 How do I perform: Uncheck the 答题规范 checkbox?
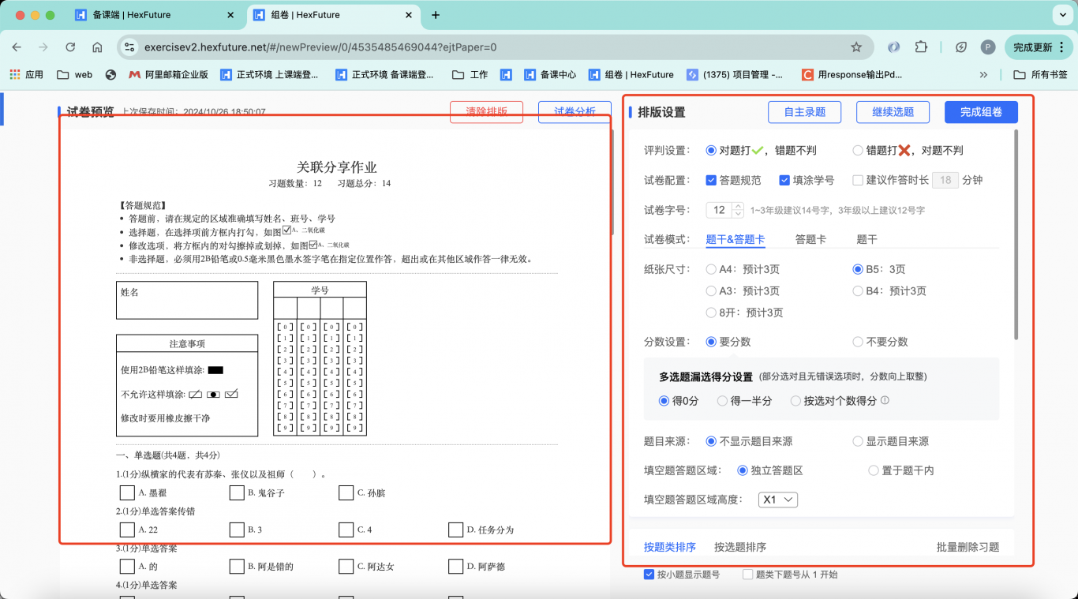tap(711, 180)
